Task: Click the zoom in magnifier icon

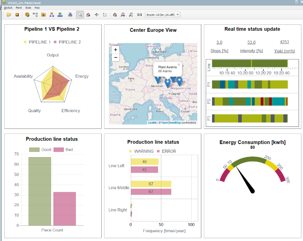Action: [x=123, y=15]
